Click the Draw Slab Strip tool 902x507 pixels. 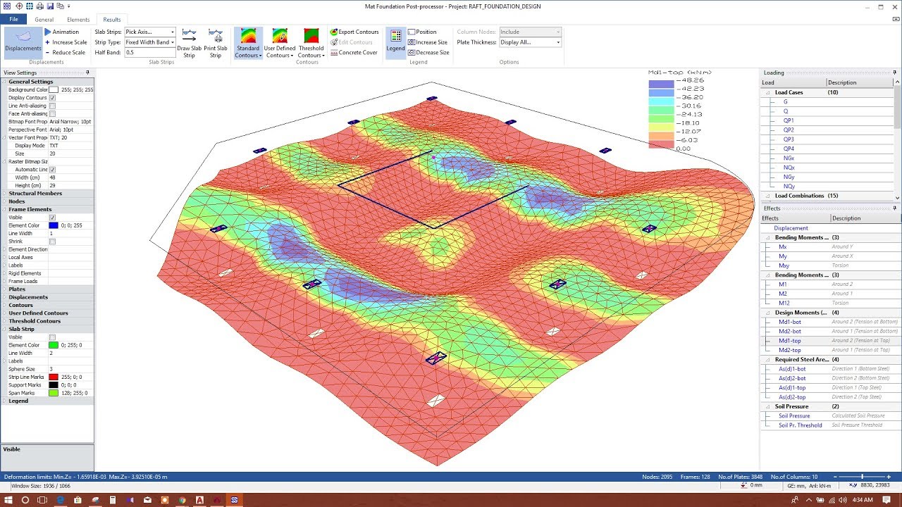(x=189, y=44)
